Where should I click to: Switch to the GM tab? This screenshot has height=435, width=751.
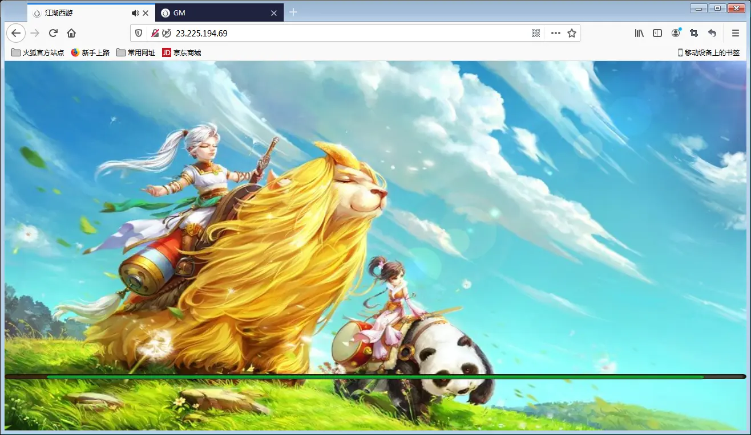click(x=220, y=13)
